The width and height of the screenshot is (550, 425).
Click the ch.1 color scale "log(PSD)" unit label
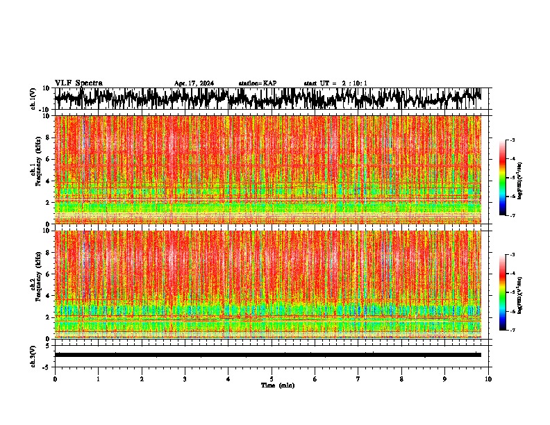519,181
